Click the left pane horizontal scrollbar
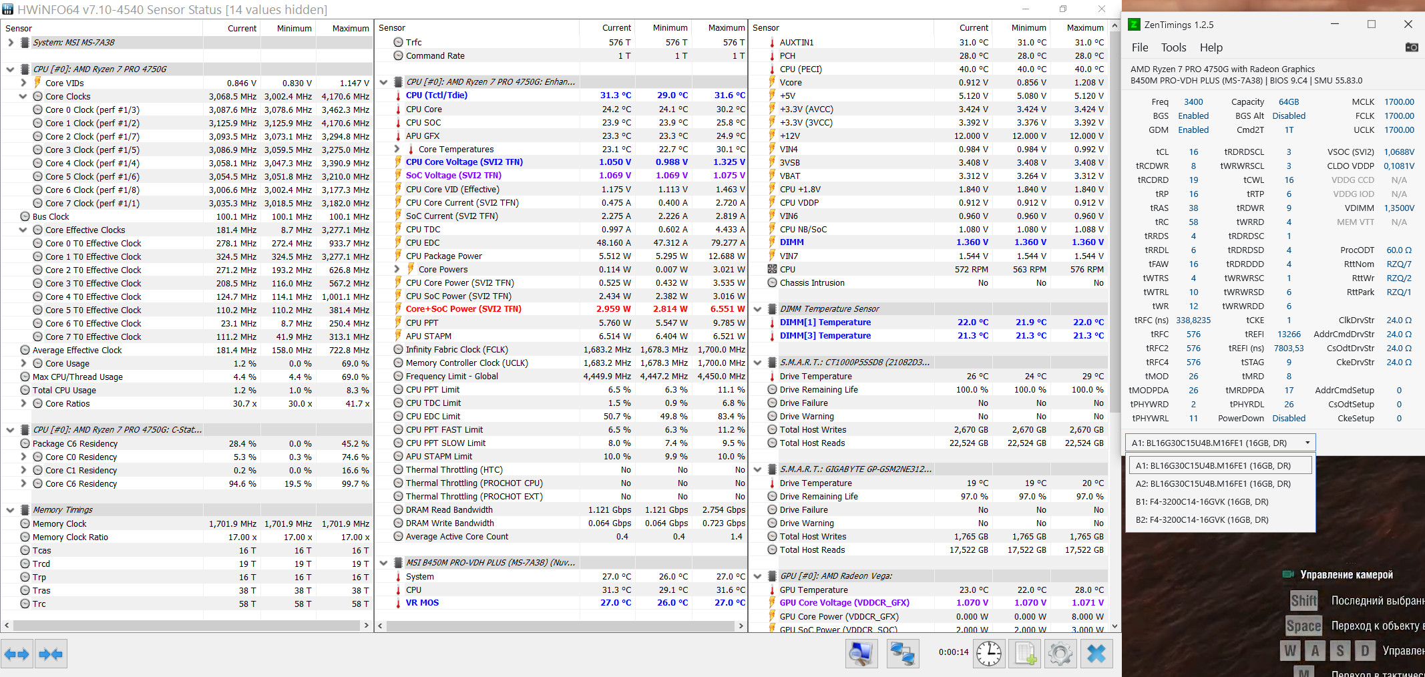Image resolution: width=1425 pixels, height=677 pixels. coord(187,626)
